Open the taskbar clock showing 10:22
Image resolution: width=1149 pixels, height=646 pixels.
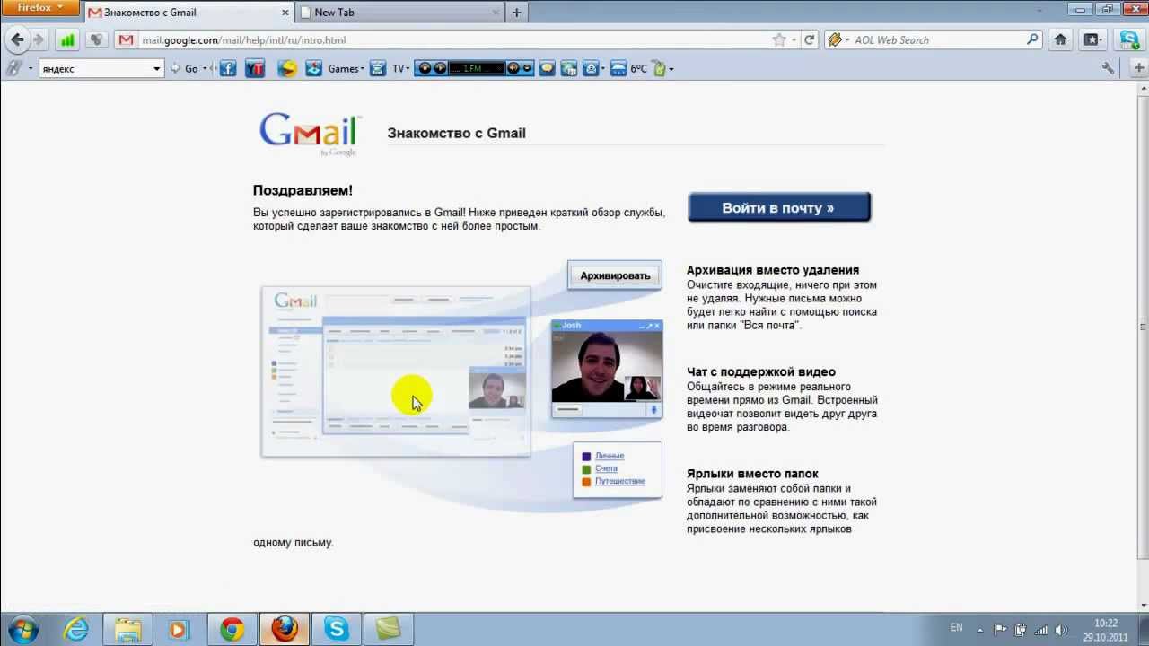point(1107,630)
